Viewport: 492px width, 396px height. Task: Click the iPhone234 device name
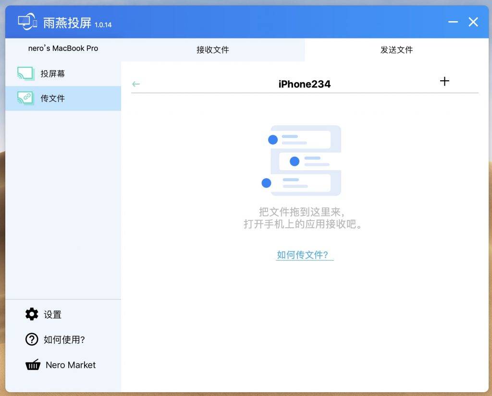pyautogui.click(x=304, y=84)
